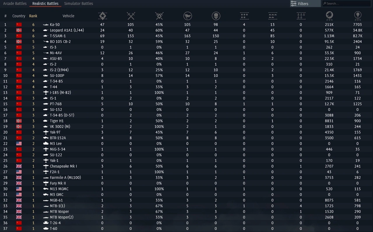Click the 577K Silver Lions value
The width and height of the screenshot is (373, 232).
(x=329, y=30)
